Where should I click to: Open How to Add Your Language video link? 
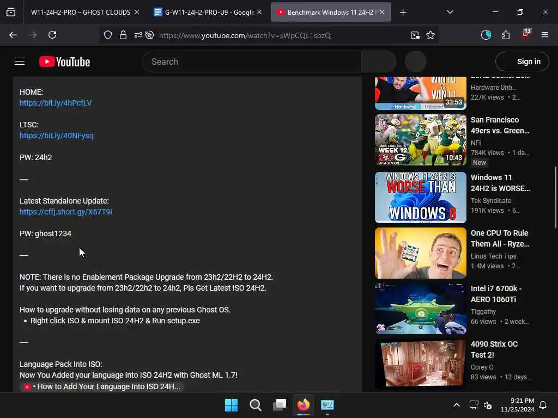102,386
